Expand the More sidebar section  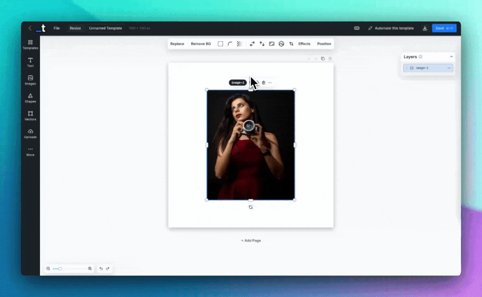coord(30,151)
